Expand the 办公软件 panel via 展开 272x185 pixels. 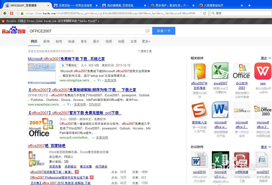(264, 147)
